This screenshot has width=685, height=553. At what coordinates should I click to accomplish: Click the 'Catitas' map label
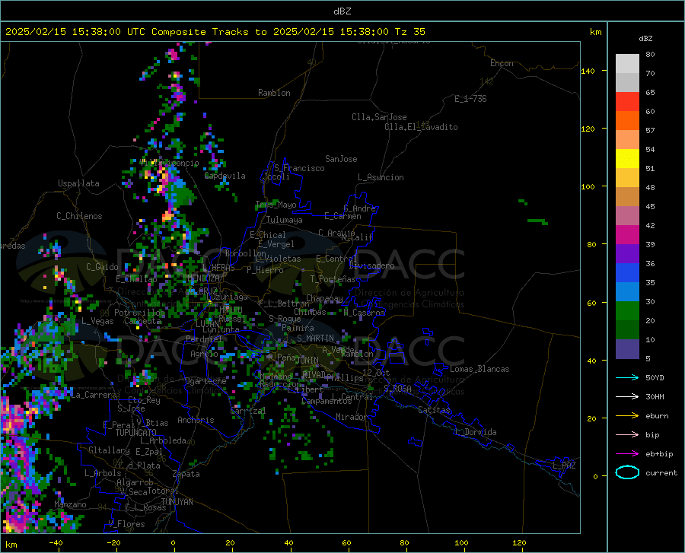point(434,410)
